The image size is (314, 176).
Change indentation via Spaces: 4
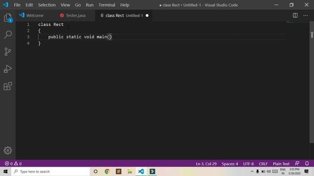pos(230,164)
